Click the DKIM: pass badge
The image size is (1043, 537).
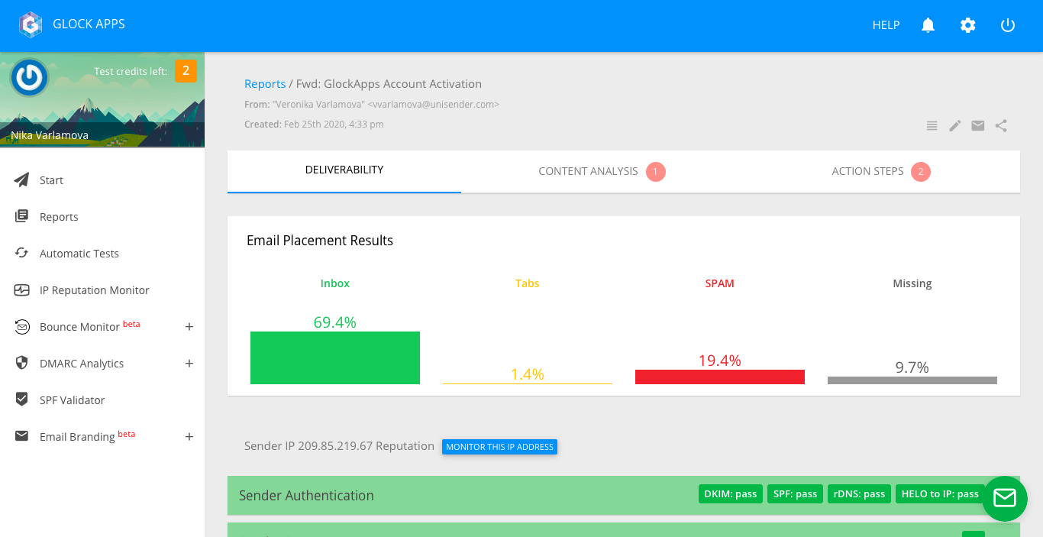click(731, 494)
